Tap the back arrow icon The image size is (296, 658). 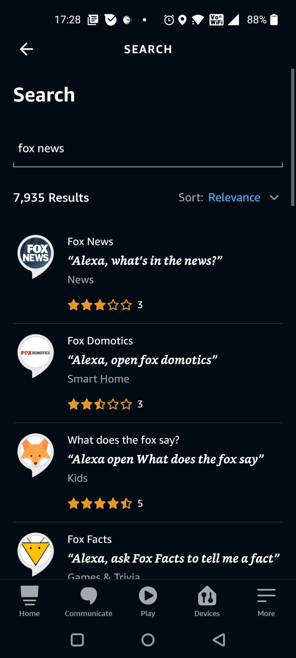click(x=26, y=49)
